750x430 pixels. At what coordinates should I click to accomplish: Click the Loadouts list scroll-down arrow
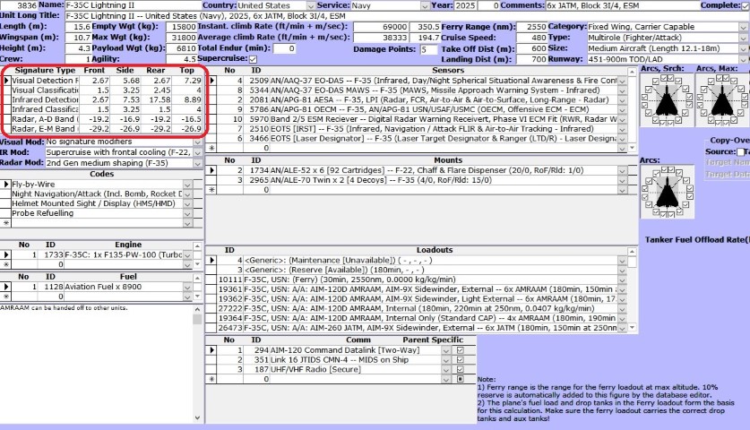632,328
